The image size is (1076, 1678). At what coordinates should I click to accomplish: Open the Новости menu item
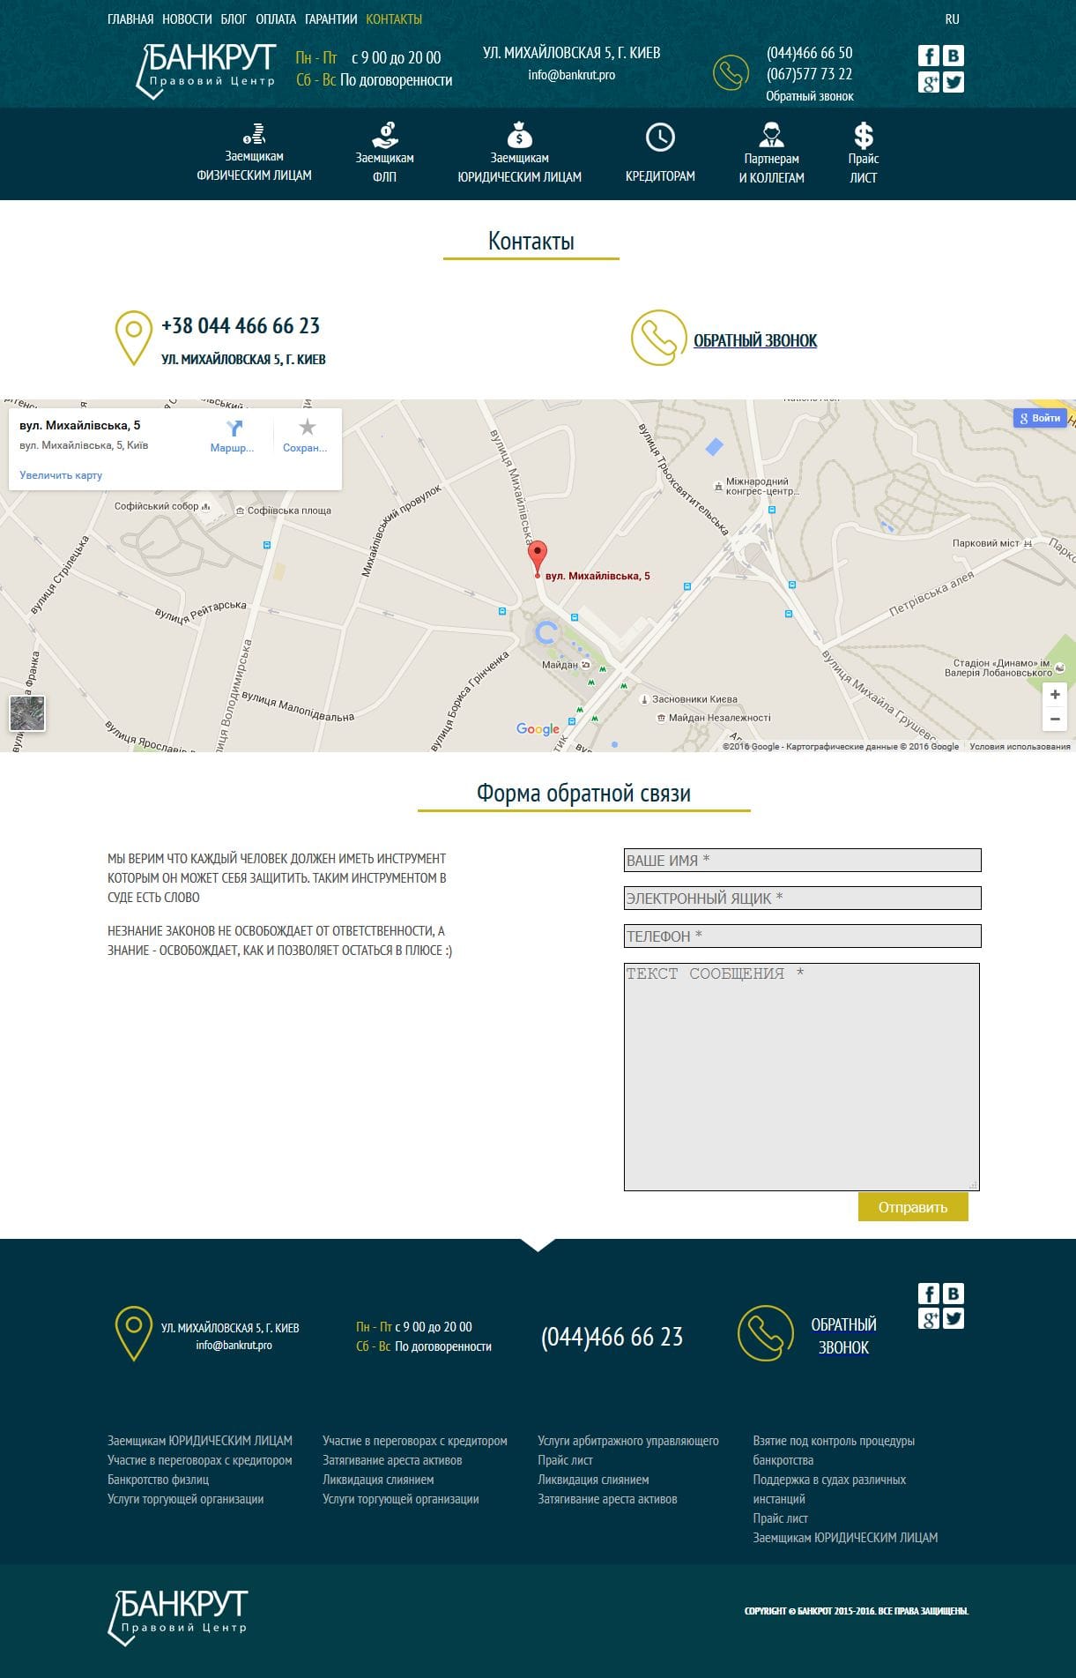187,19
